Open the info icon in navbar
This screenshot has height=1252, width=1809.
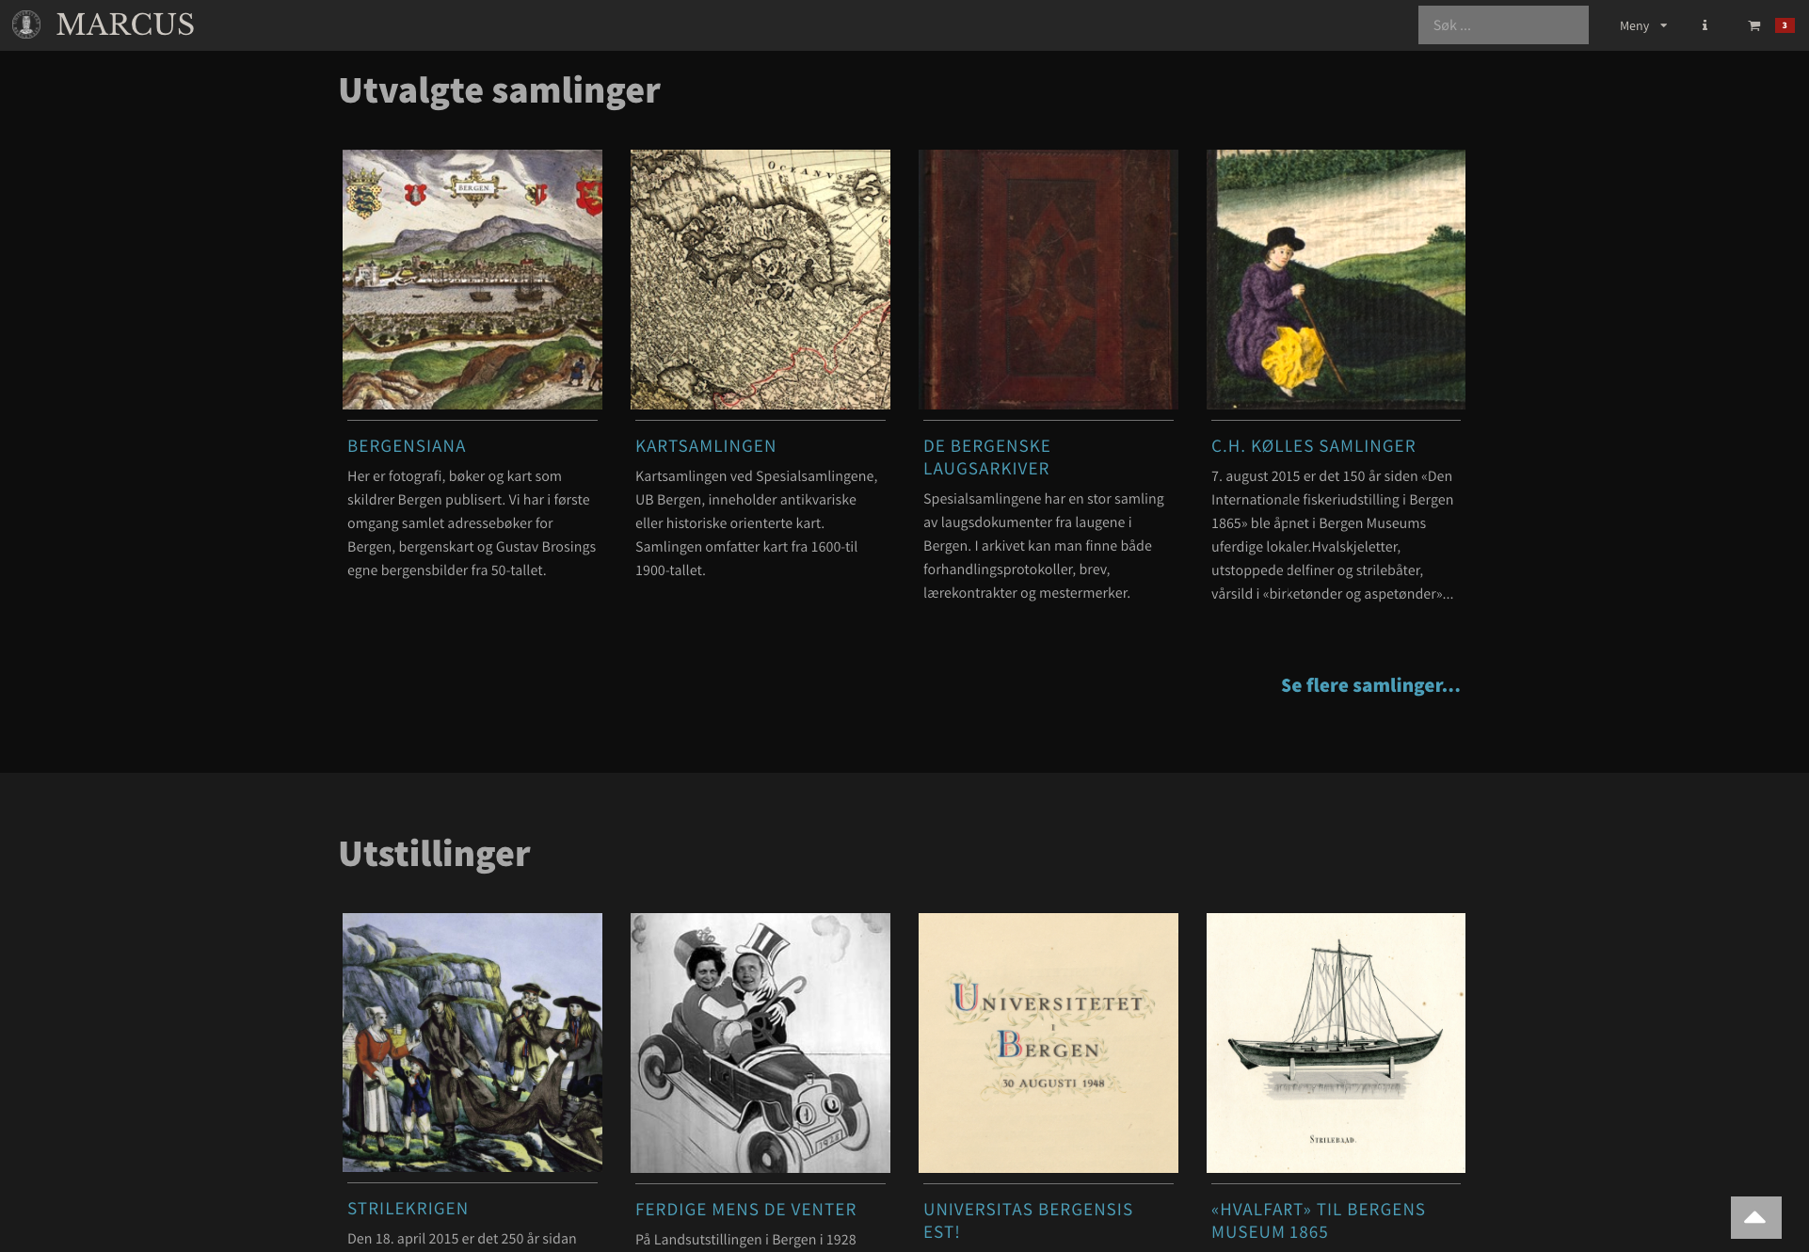coord(1705,25)
